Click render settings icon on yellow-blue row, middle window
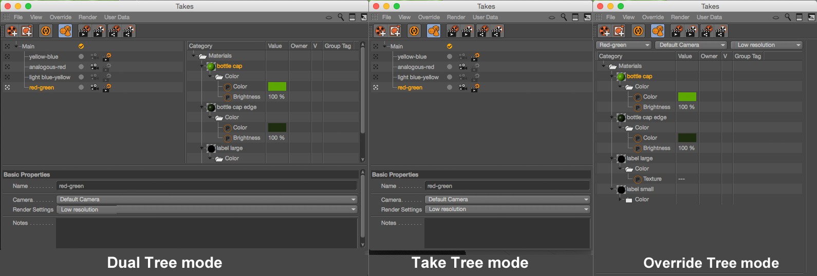Viewport: 817px width, 276px height. (475, 56)
